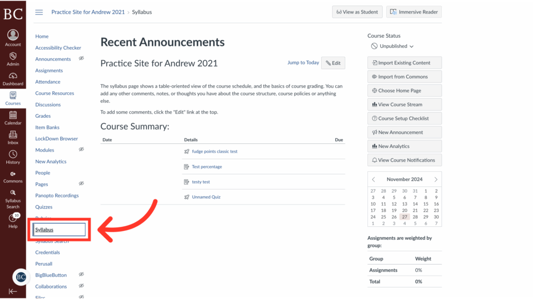Select Grades in the course navigation
533x299 pixels.
(43, 116)
